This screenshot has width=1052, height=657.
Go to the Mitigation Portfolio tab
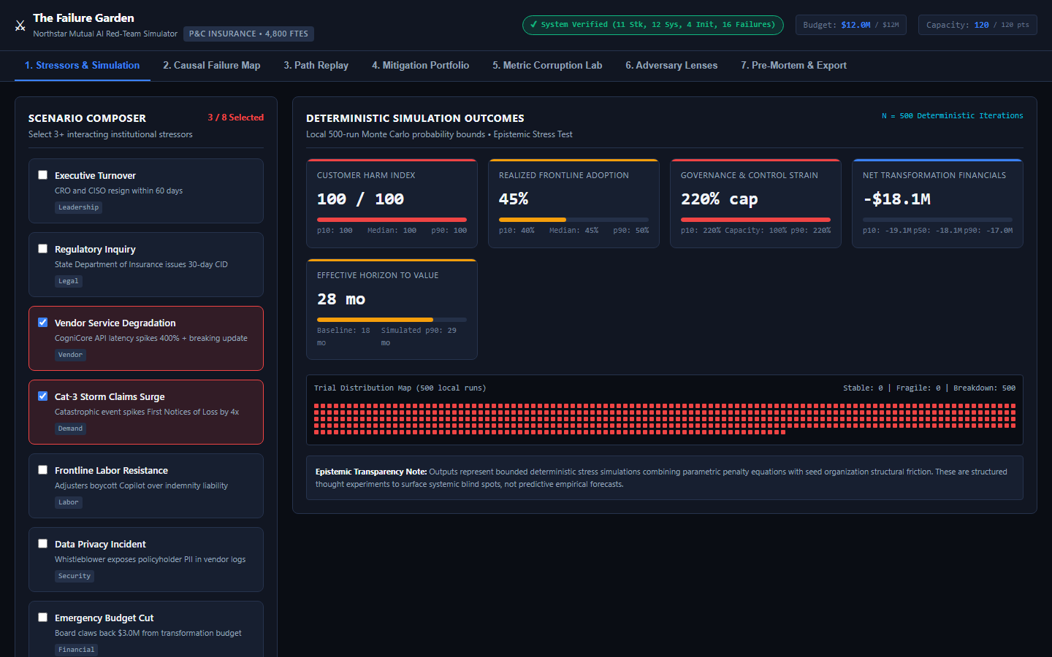421,66
